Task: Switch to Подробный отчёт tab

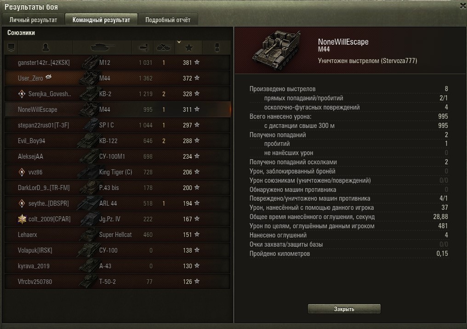Action: pyautogui.click(x=168, y=20)
